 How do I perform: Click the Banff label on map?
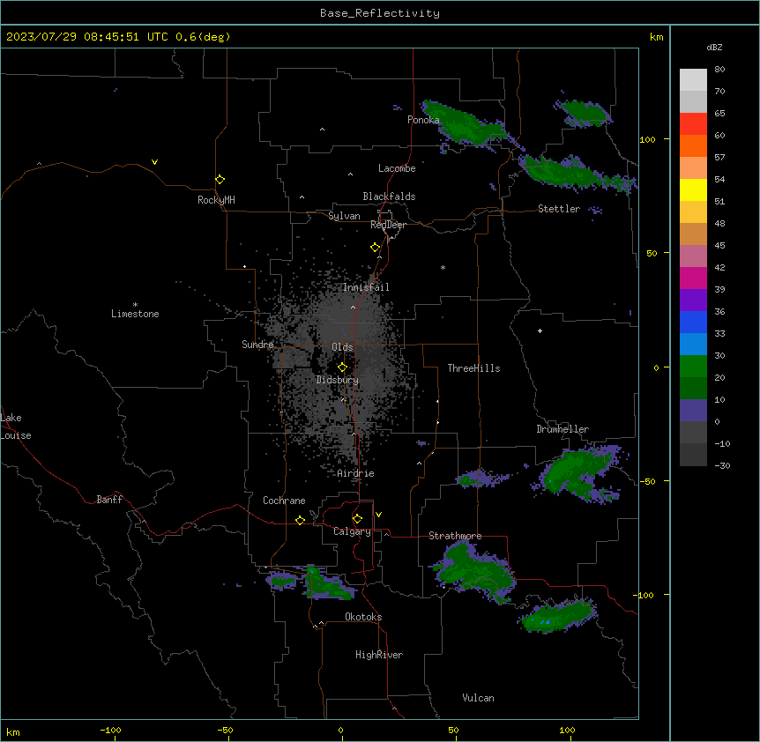click(x=109, y=500)
